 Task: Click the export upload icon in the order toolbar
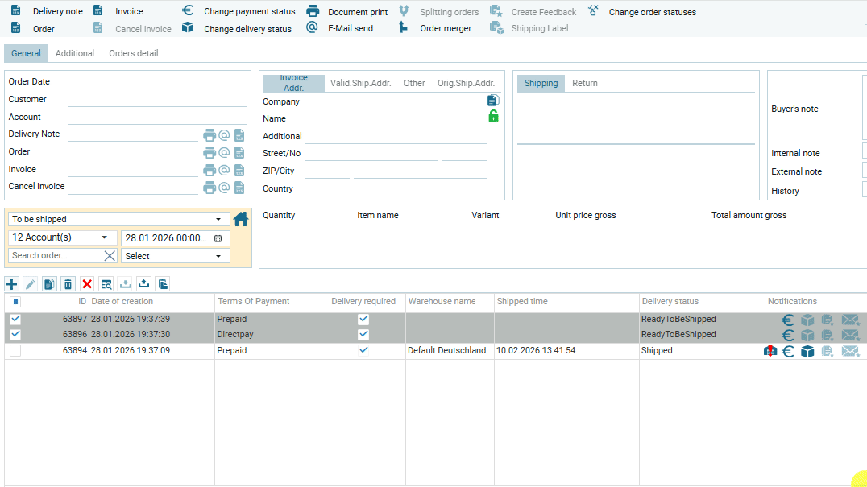tap(144, 283)
